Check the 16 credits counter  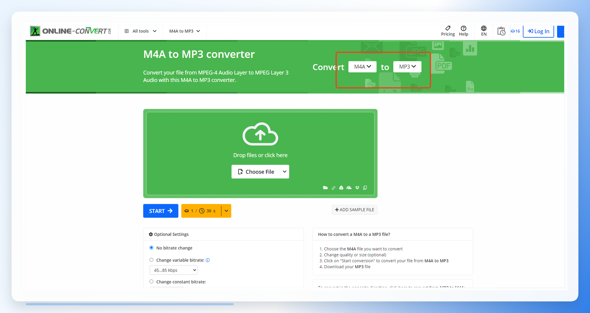[515, 31]
